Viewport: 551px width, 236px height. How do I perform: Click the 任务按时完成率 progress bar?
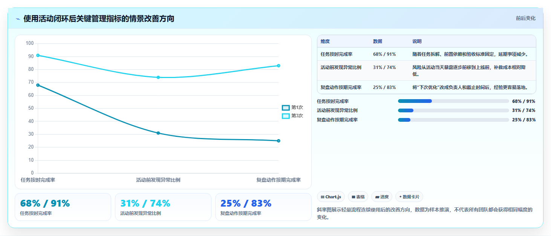(x=453, y=101)
